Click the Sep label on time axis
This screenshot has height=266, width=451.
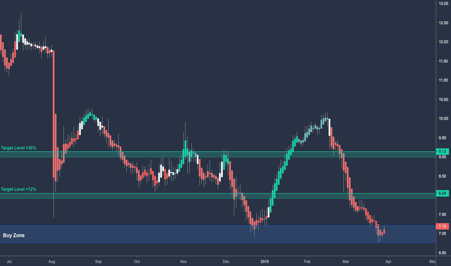pos(98,262)
